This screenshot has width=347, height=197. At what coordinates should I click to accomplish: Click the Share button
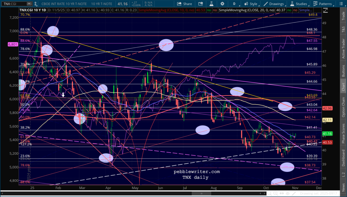[x=185, y=4]
